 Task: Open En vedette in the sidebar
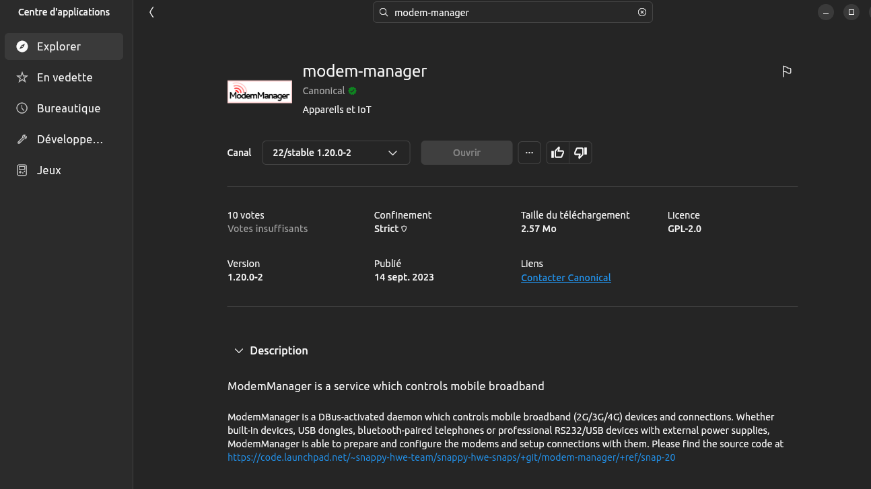(64, 77)
